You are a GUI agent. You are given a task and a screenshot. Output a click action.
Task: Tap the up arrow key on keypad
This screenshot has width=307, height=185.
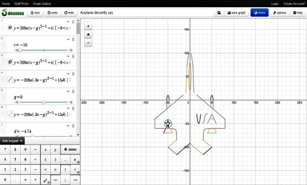pos(65,170)
